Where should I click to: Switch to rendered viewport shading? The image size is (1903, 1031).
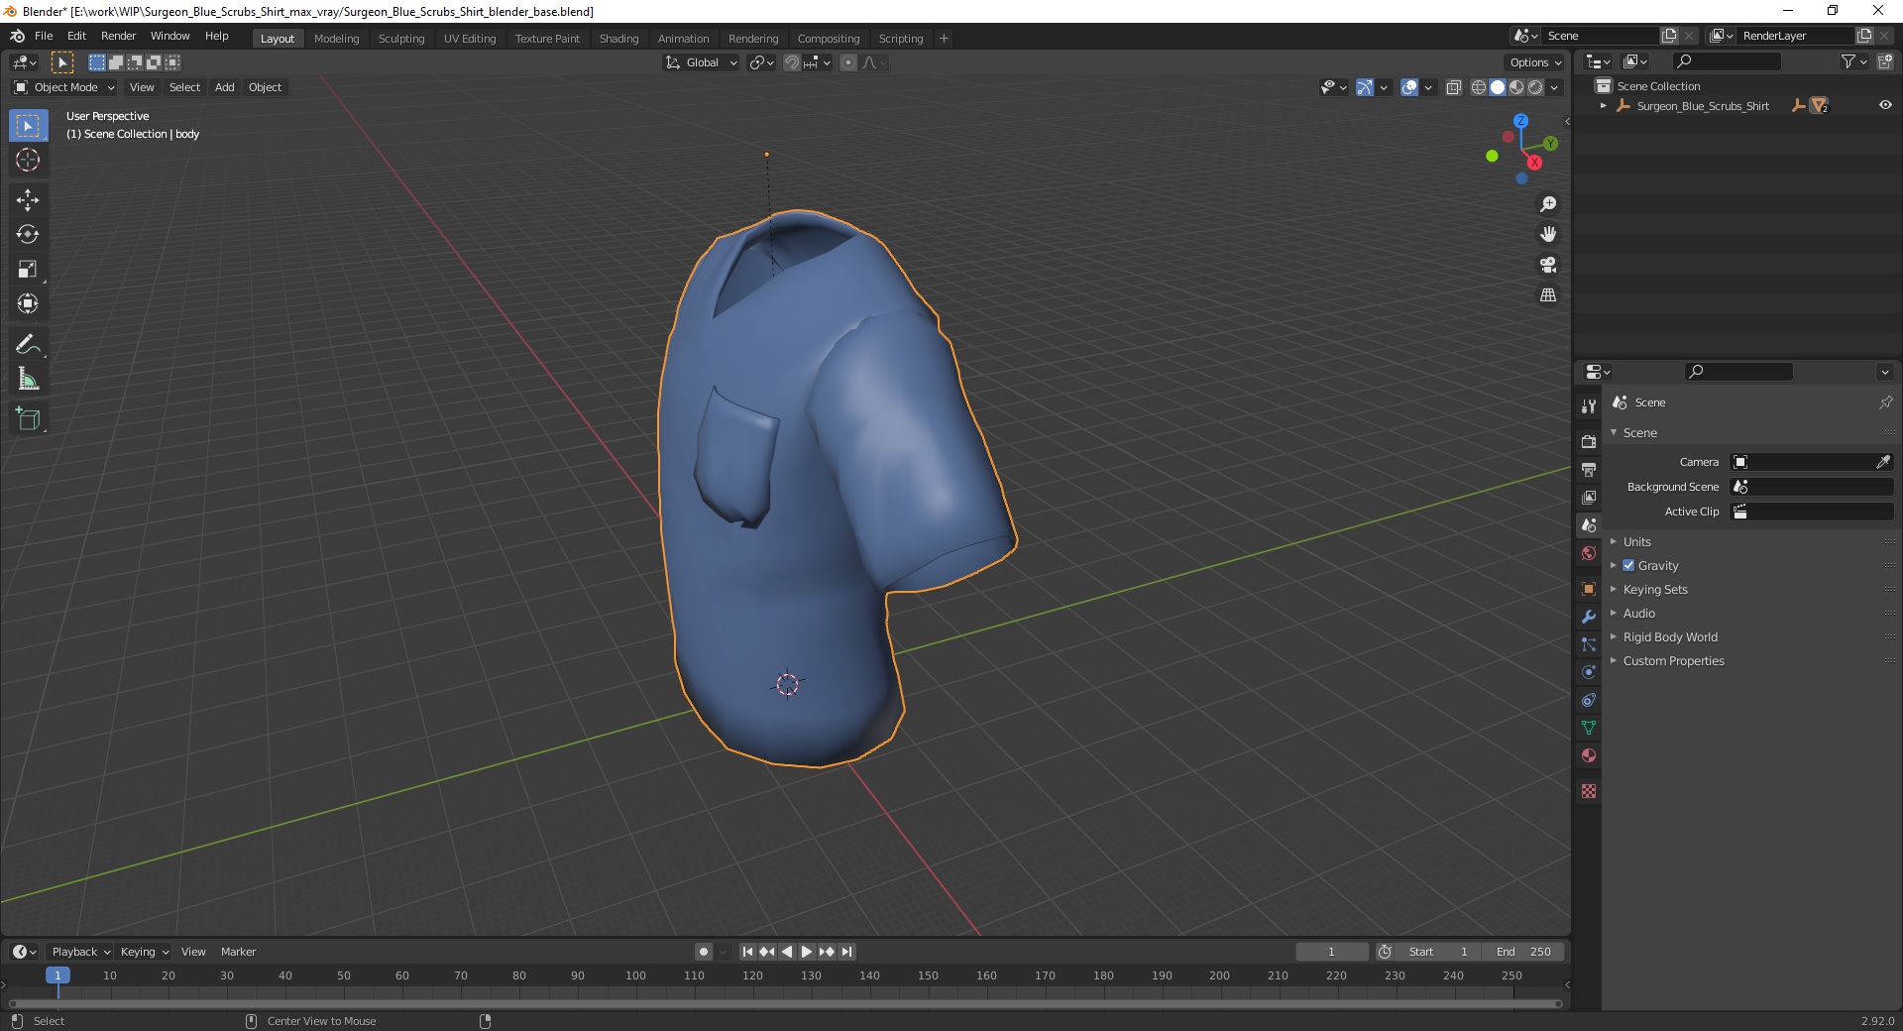point(1535,87)
